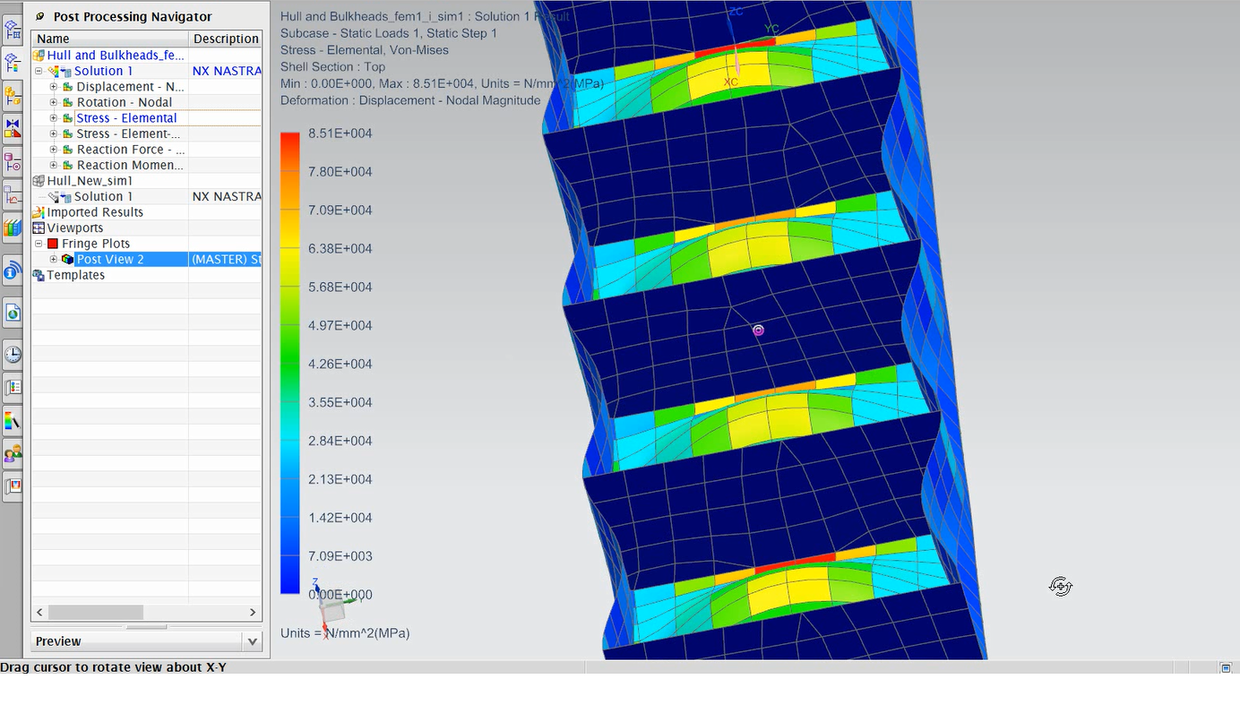Expand the Stress - Element-Nodal result
This screenshot has width=1240, height=722.
(x=54, y=133)
